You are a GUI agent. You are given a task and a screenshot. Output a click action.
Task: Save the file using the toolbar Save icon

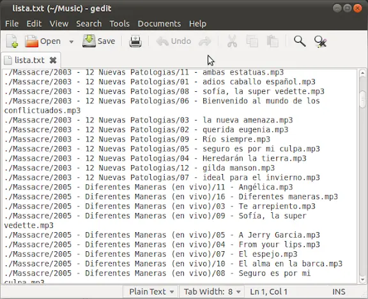pos(89,41)
